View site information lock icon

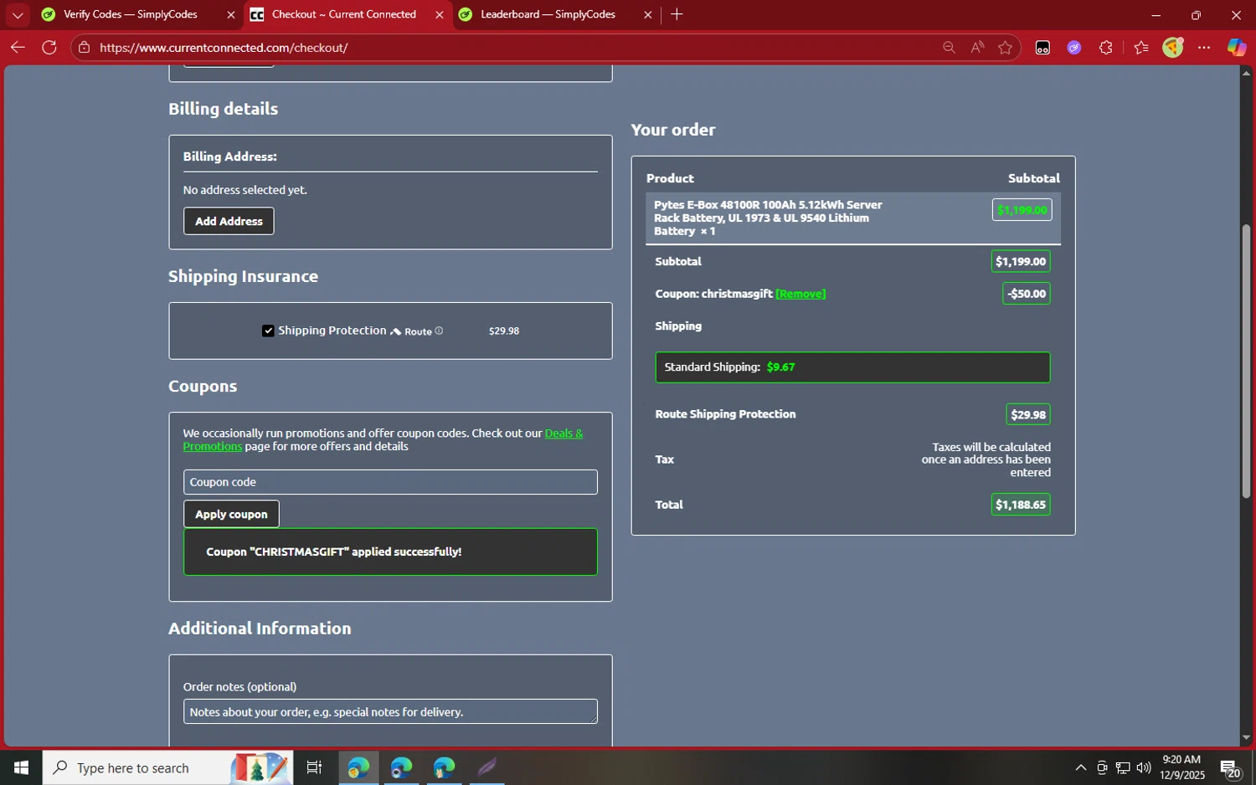84,48
